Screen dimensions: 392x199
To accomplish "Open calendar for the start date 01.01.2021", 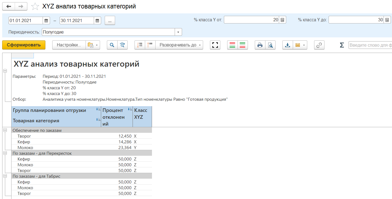I will coord(46,20).
